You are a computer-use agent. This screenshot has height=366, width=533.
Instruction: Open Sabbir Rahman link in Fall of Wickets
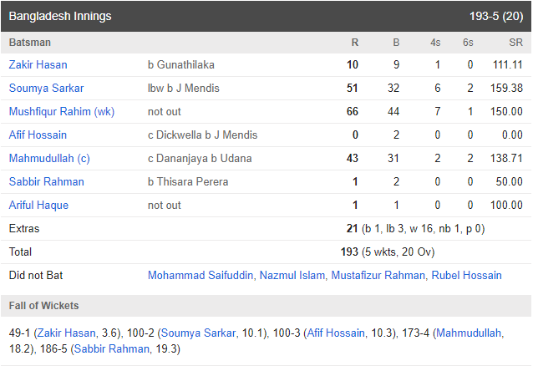pyautogui.click(x=111, y=349)
